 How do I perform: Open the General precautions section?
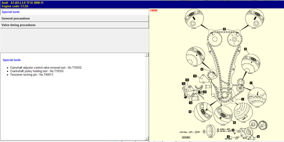(x=74, y=18)
